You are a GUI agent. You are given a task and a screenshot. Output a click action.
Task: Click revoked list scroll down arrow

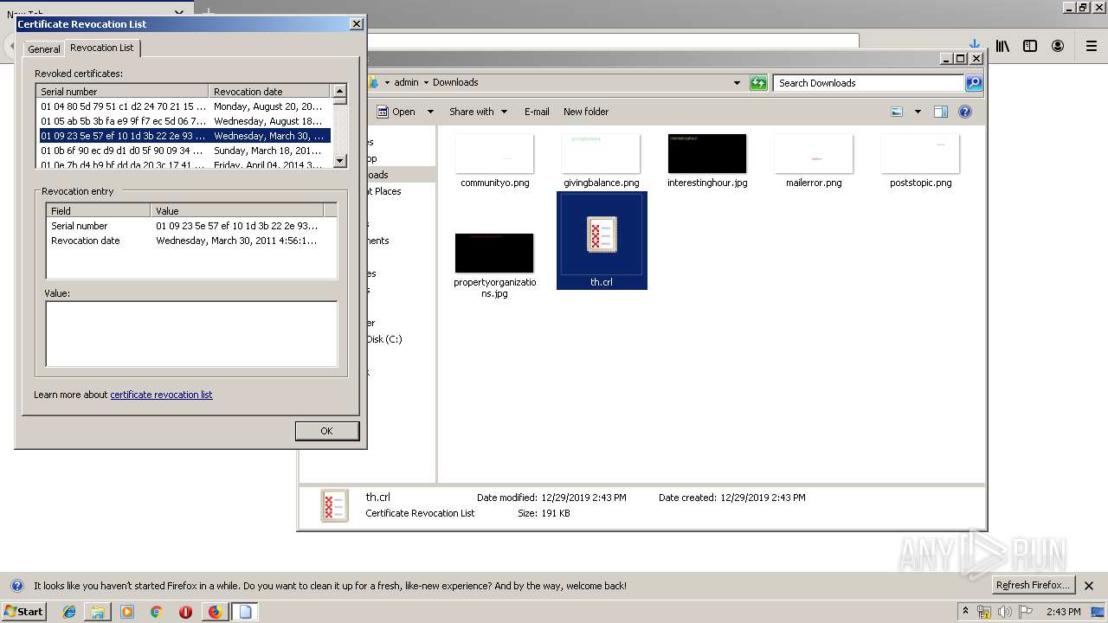coord(339,160)
